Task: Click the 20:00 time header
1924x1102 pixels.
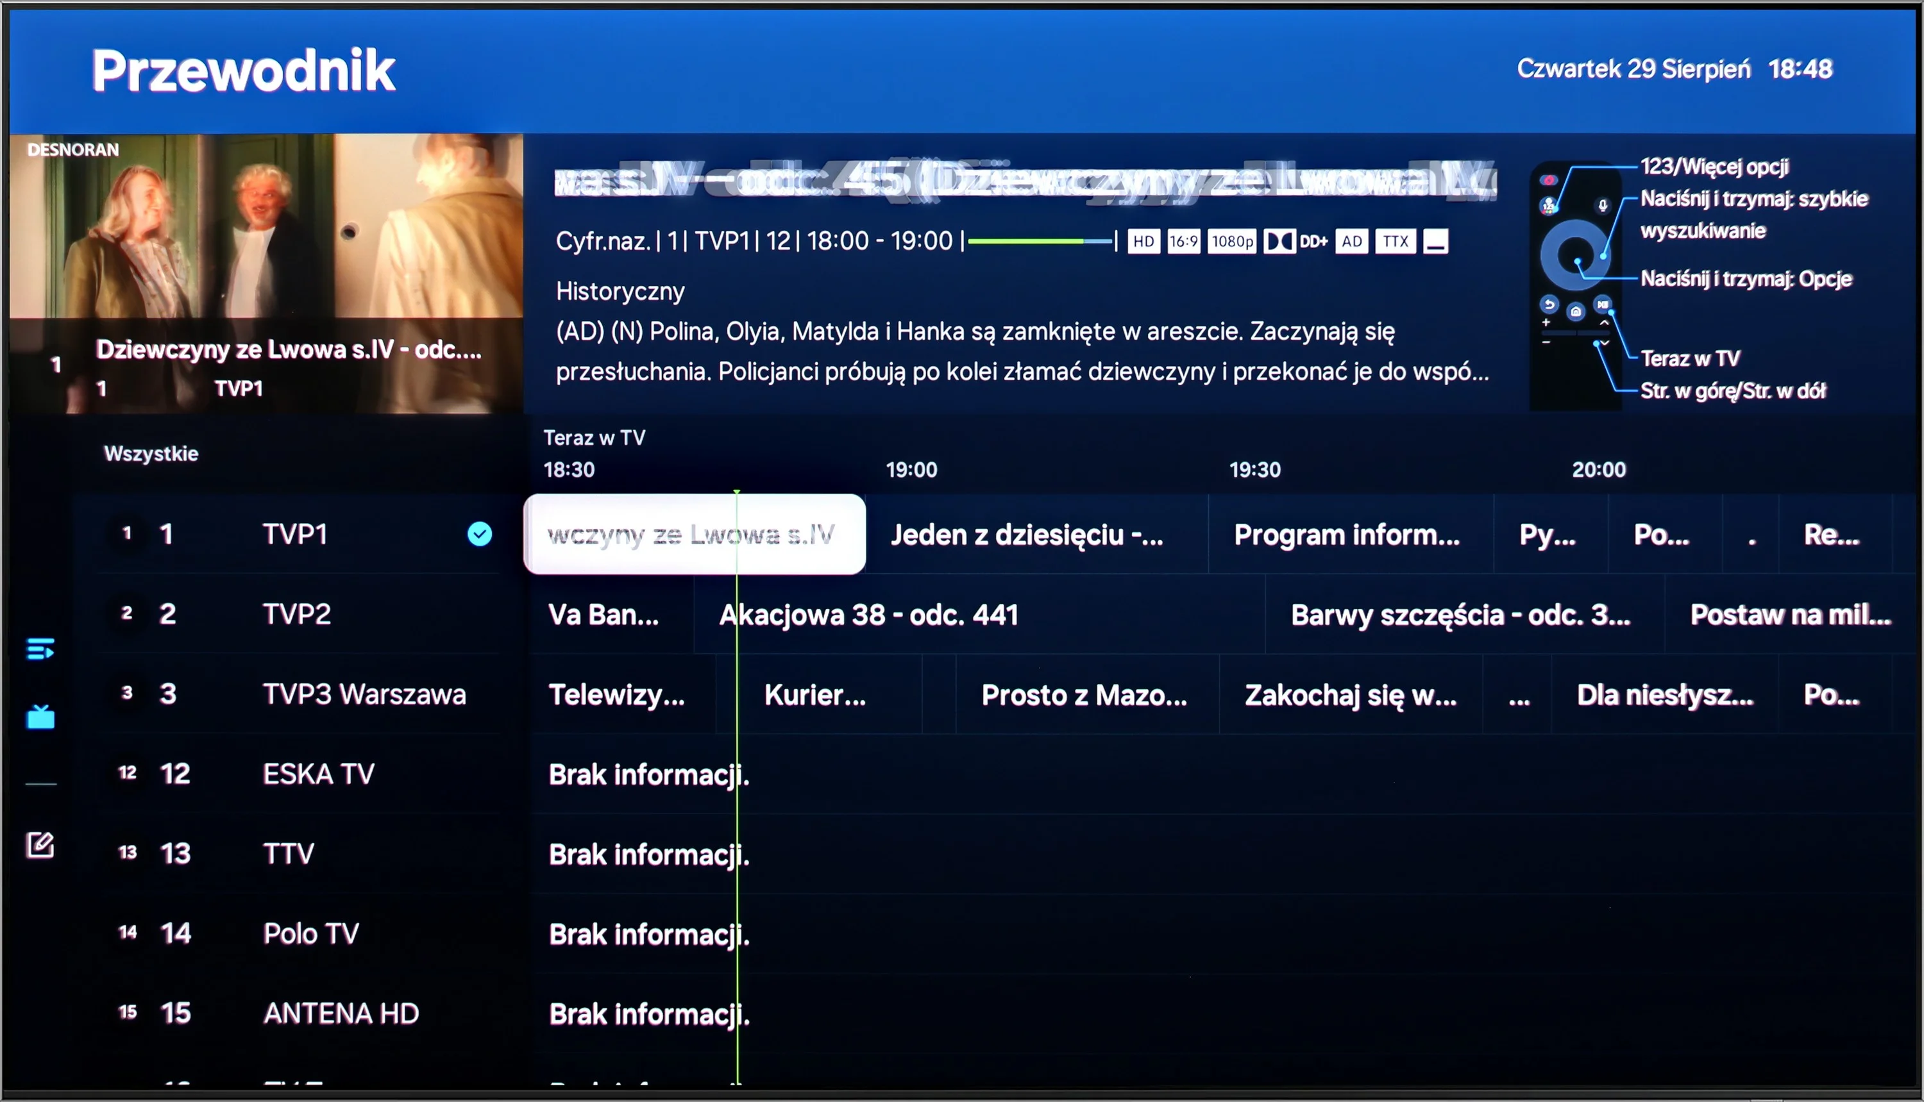Action: pos(1598,470)
